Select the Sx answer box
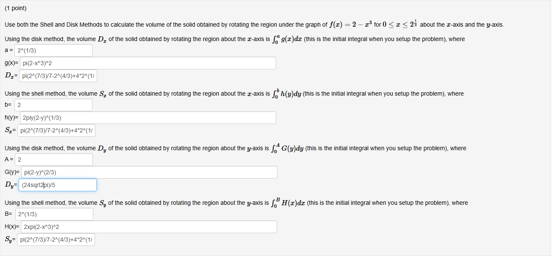 click(57, 130)
